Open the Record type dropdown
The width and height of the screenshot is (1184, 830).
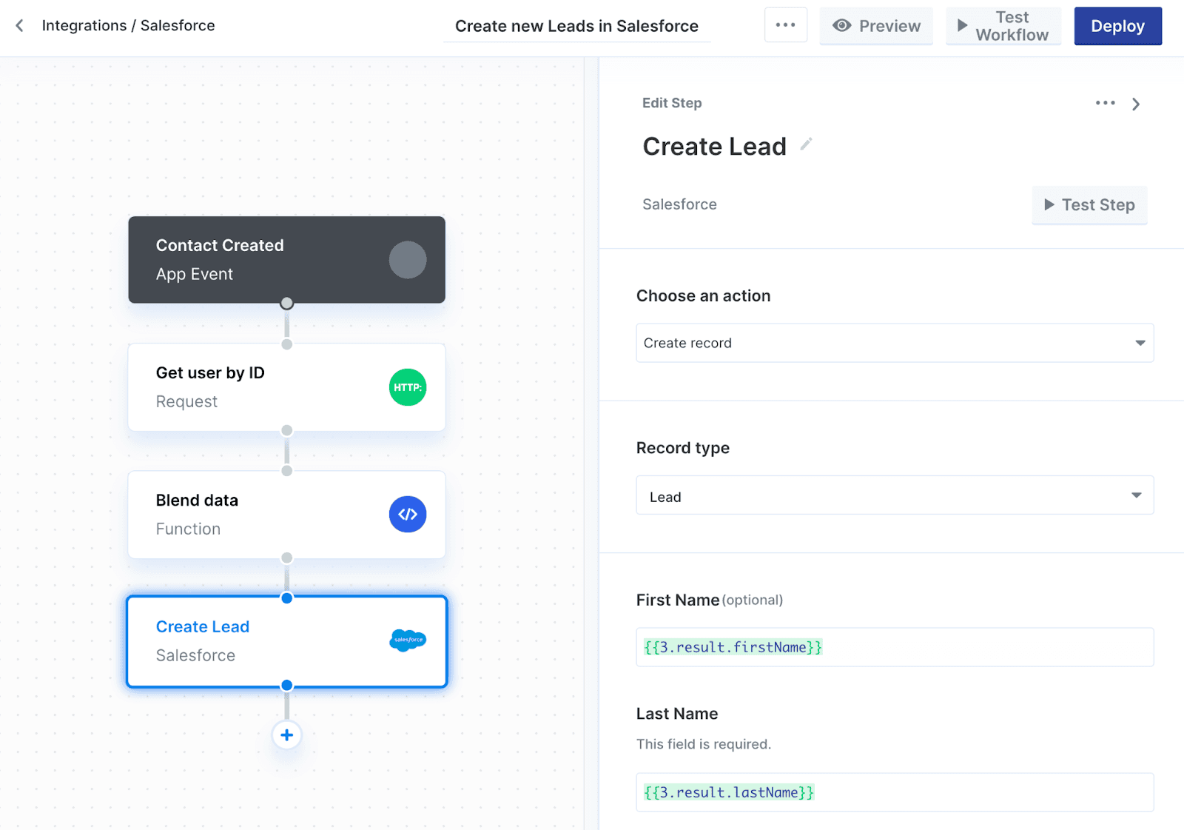[x=895, y=495]
